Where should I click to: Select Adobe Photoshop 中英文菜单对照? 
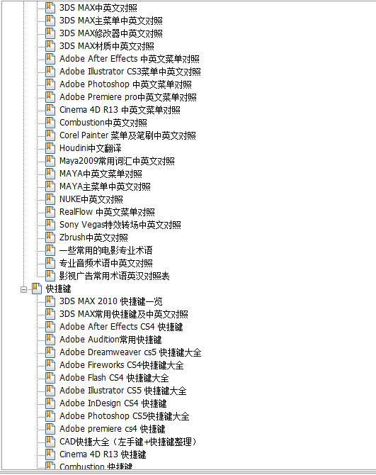(x=125, y=84)
